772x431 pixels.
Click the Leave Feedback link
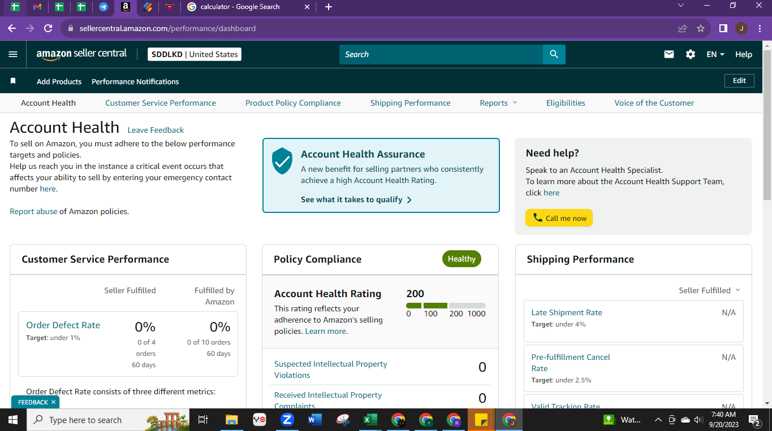(156, 130)
